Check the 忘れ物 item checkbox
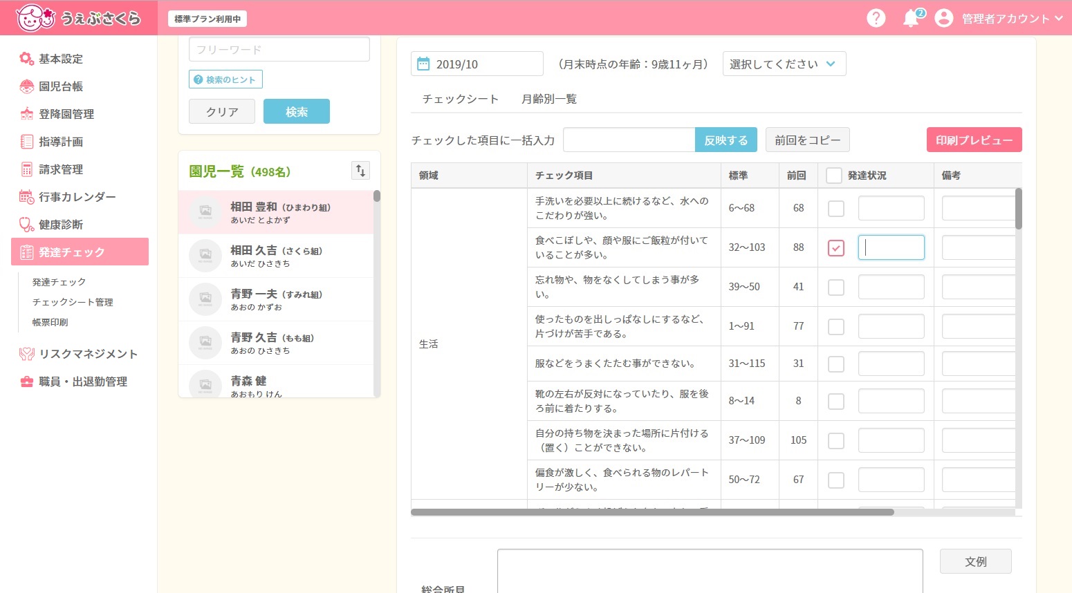 click(x=836, y=287)
